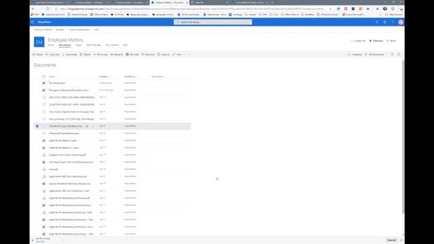Image resolution: width=434 pixels, height=244 pixels.
Task: Open AdvancedPropertyPane.png file
Action: [64, 134]
